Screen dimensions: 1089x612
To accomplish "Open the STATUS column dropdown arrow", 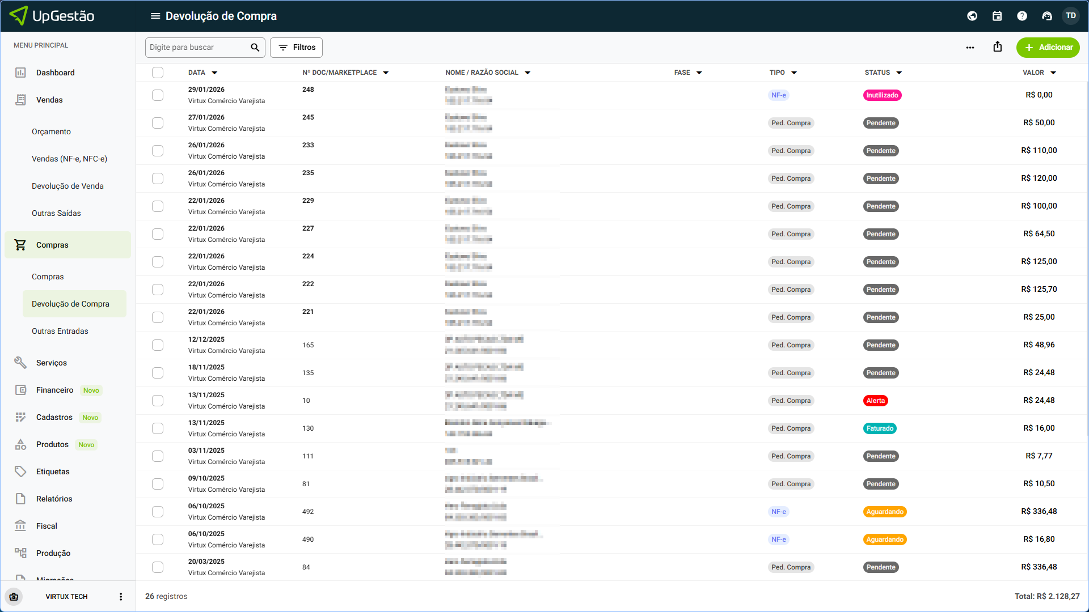I will coord(899,73).
